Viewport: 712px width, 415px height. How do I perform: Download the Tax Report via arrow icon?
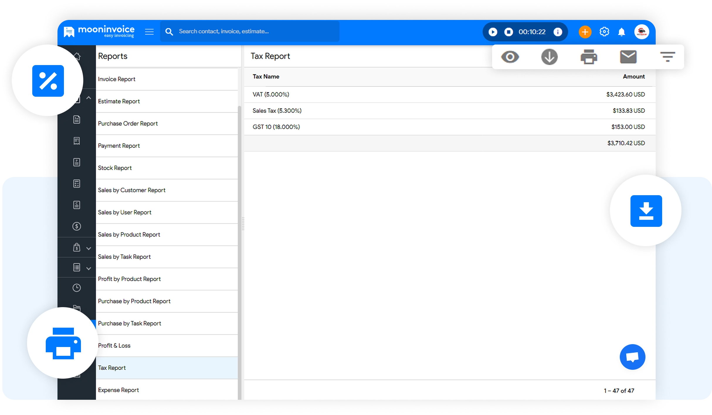(x=549, y=57)
